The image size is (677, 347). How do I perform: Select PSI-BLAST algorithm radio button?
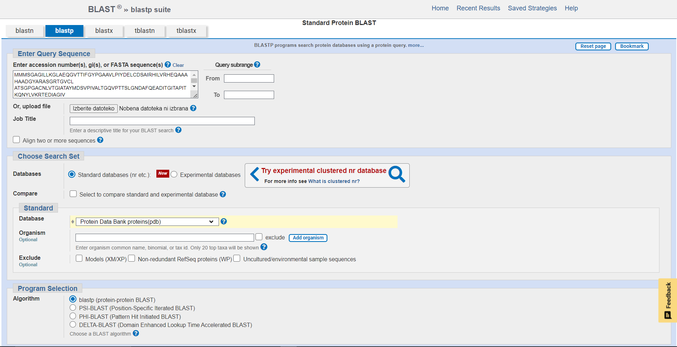coord(73,308)
